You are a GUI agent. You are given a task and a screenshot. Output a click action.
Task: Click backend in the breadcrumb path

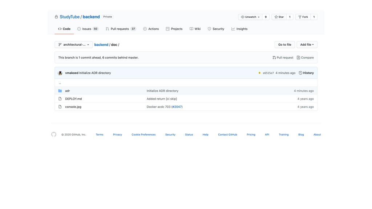(101, 45)
